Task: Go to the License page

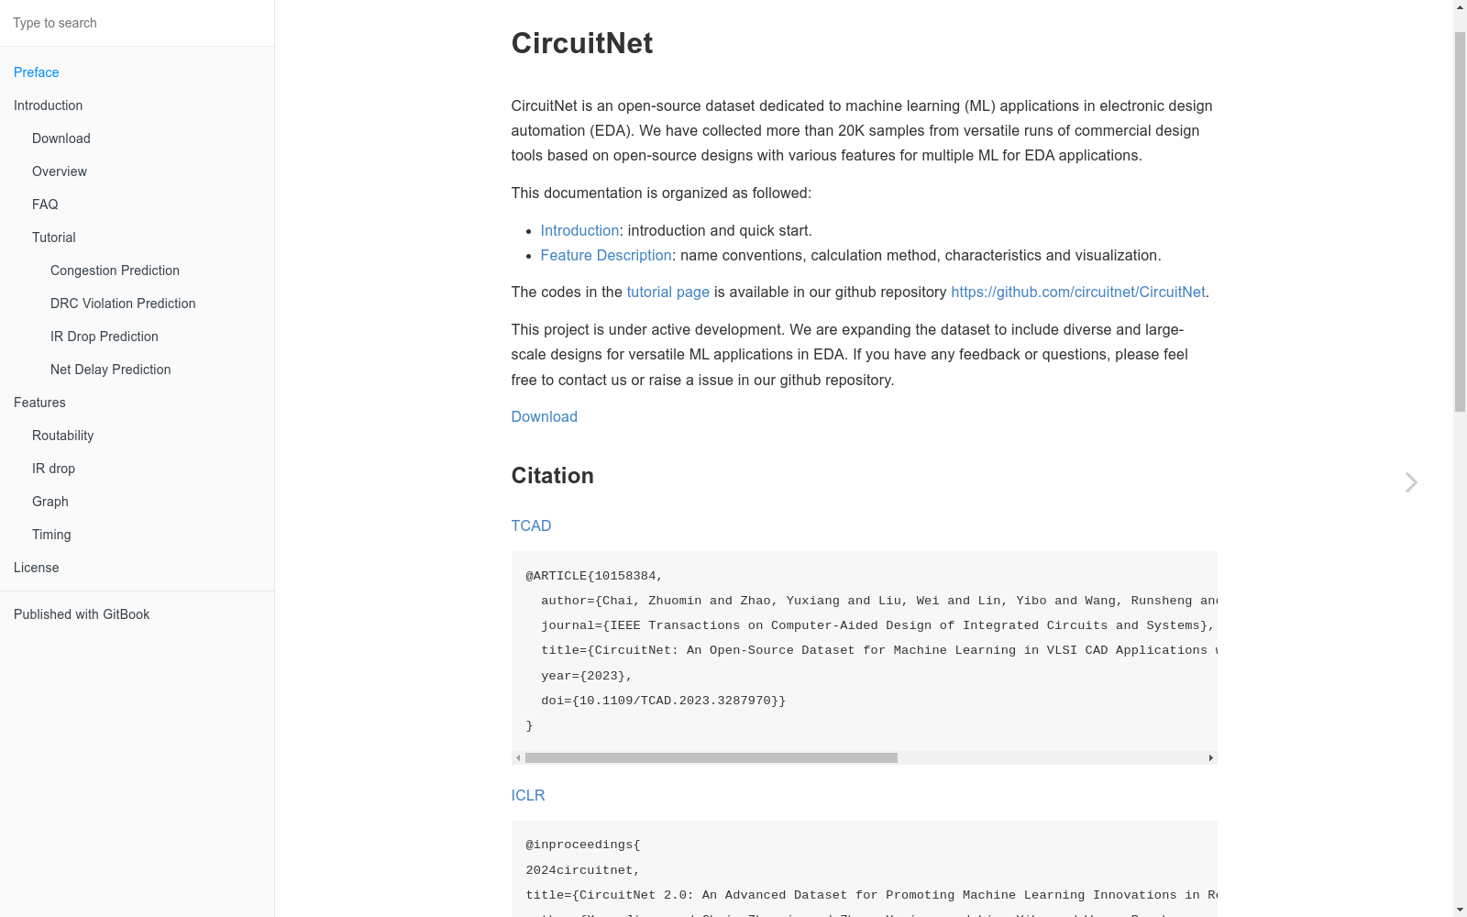Action: pos(37,568)
